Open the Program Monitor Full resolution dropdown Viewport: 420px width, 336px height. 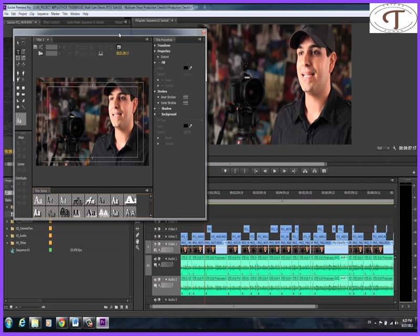(383, 148)
